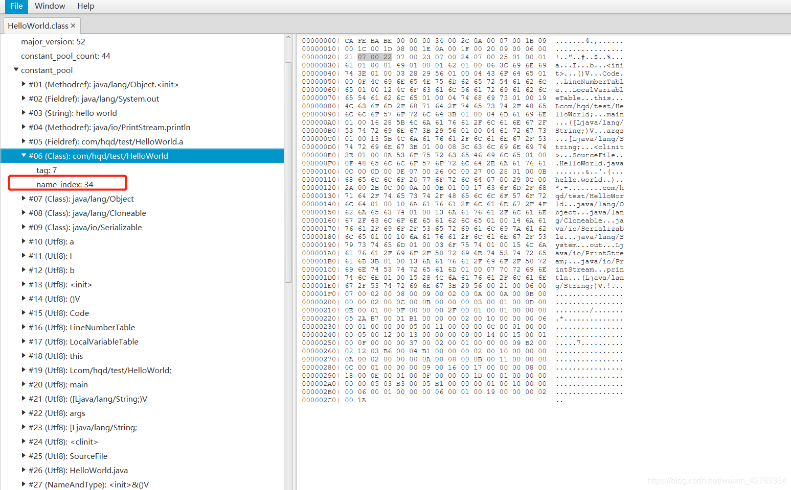Click hex offset 00000100 row
This screenshot has height=490, width=791.
319,171
